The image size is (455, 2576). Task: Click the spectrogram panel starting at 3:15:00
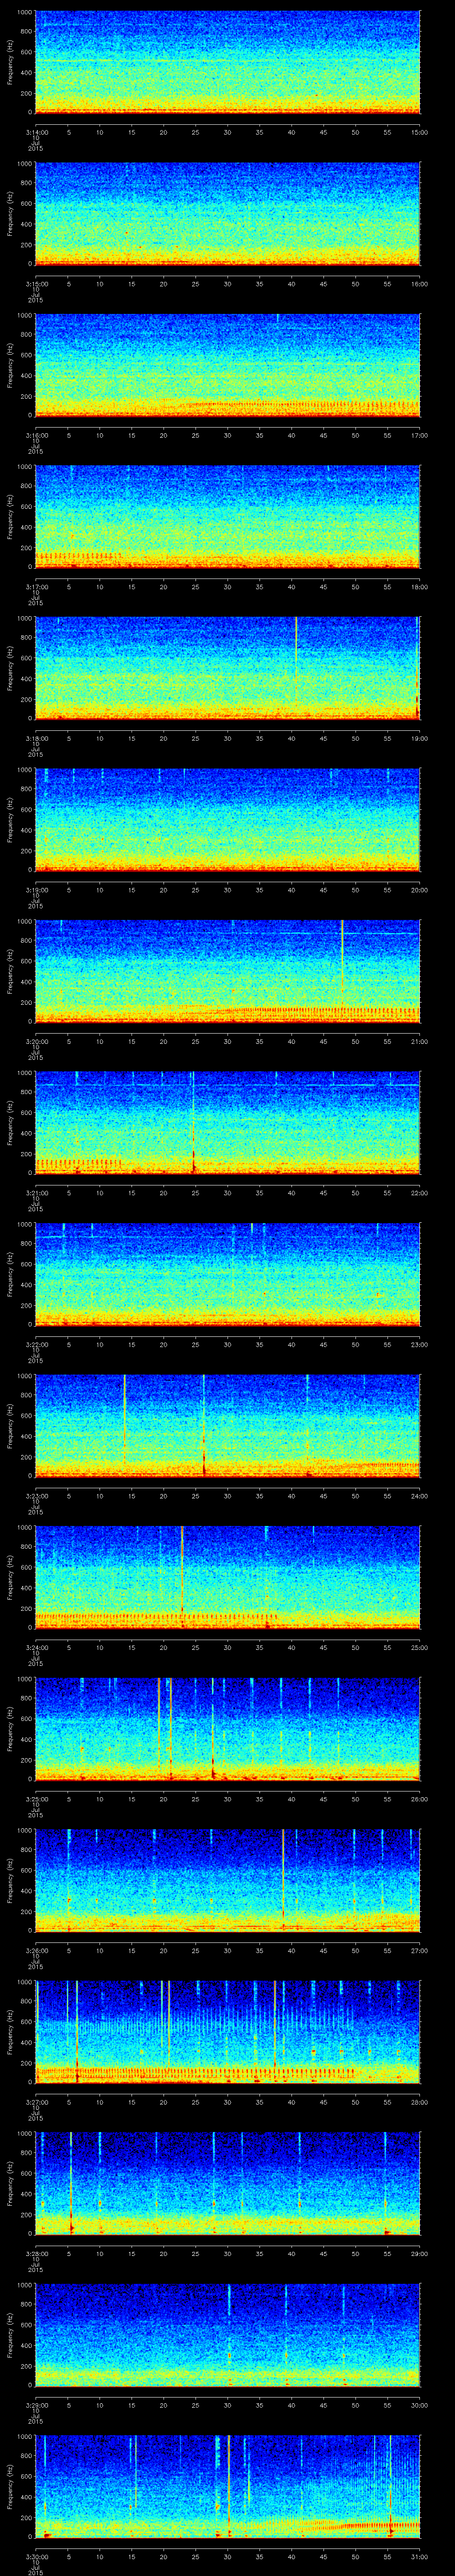[227, 214]
